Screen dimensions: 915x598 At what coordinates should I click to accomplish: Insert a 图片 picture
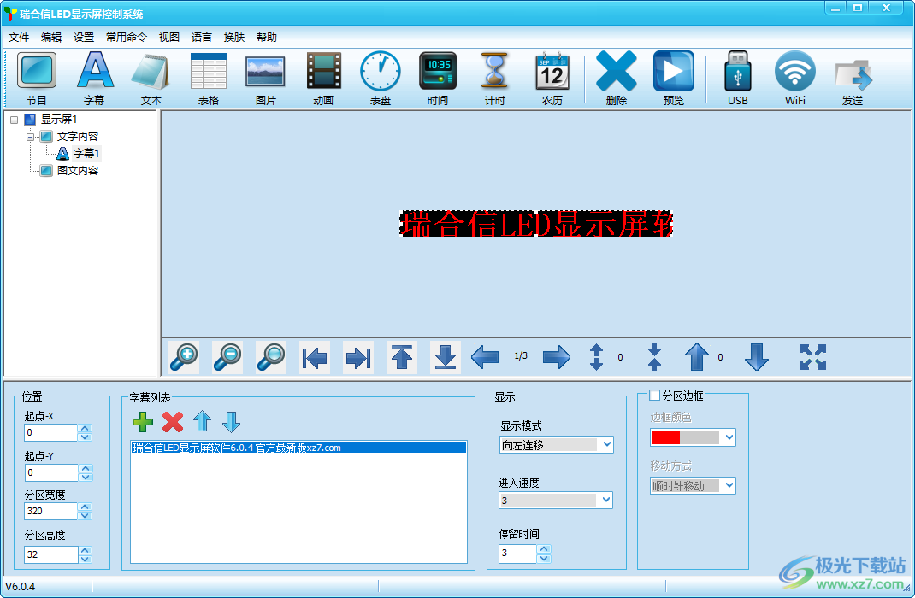(265, 77)
